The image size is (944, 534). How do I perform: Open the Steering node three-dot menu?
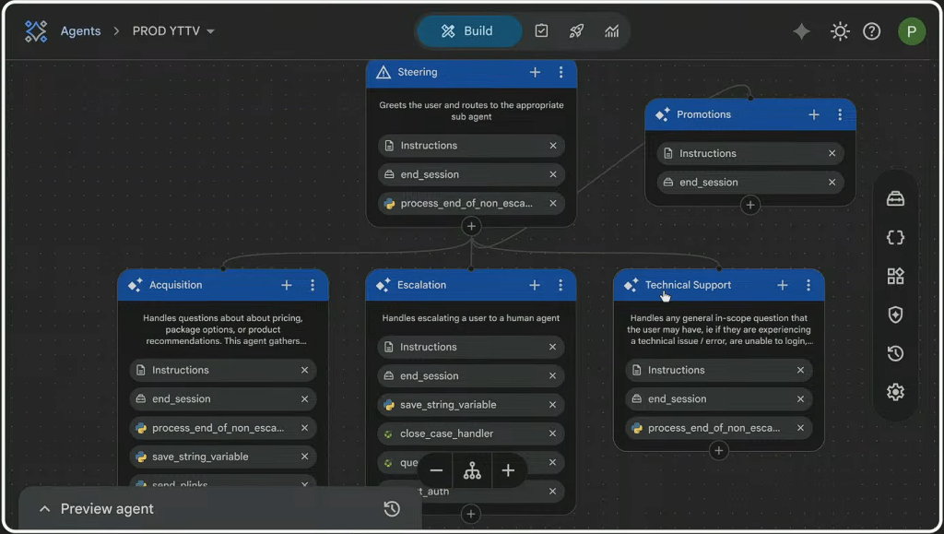560,73
